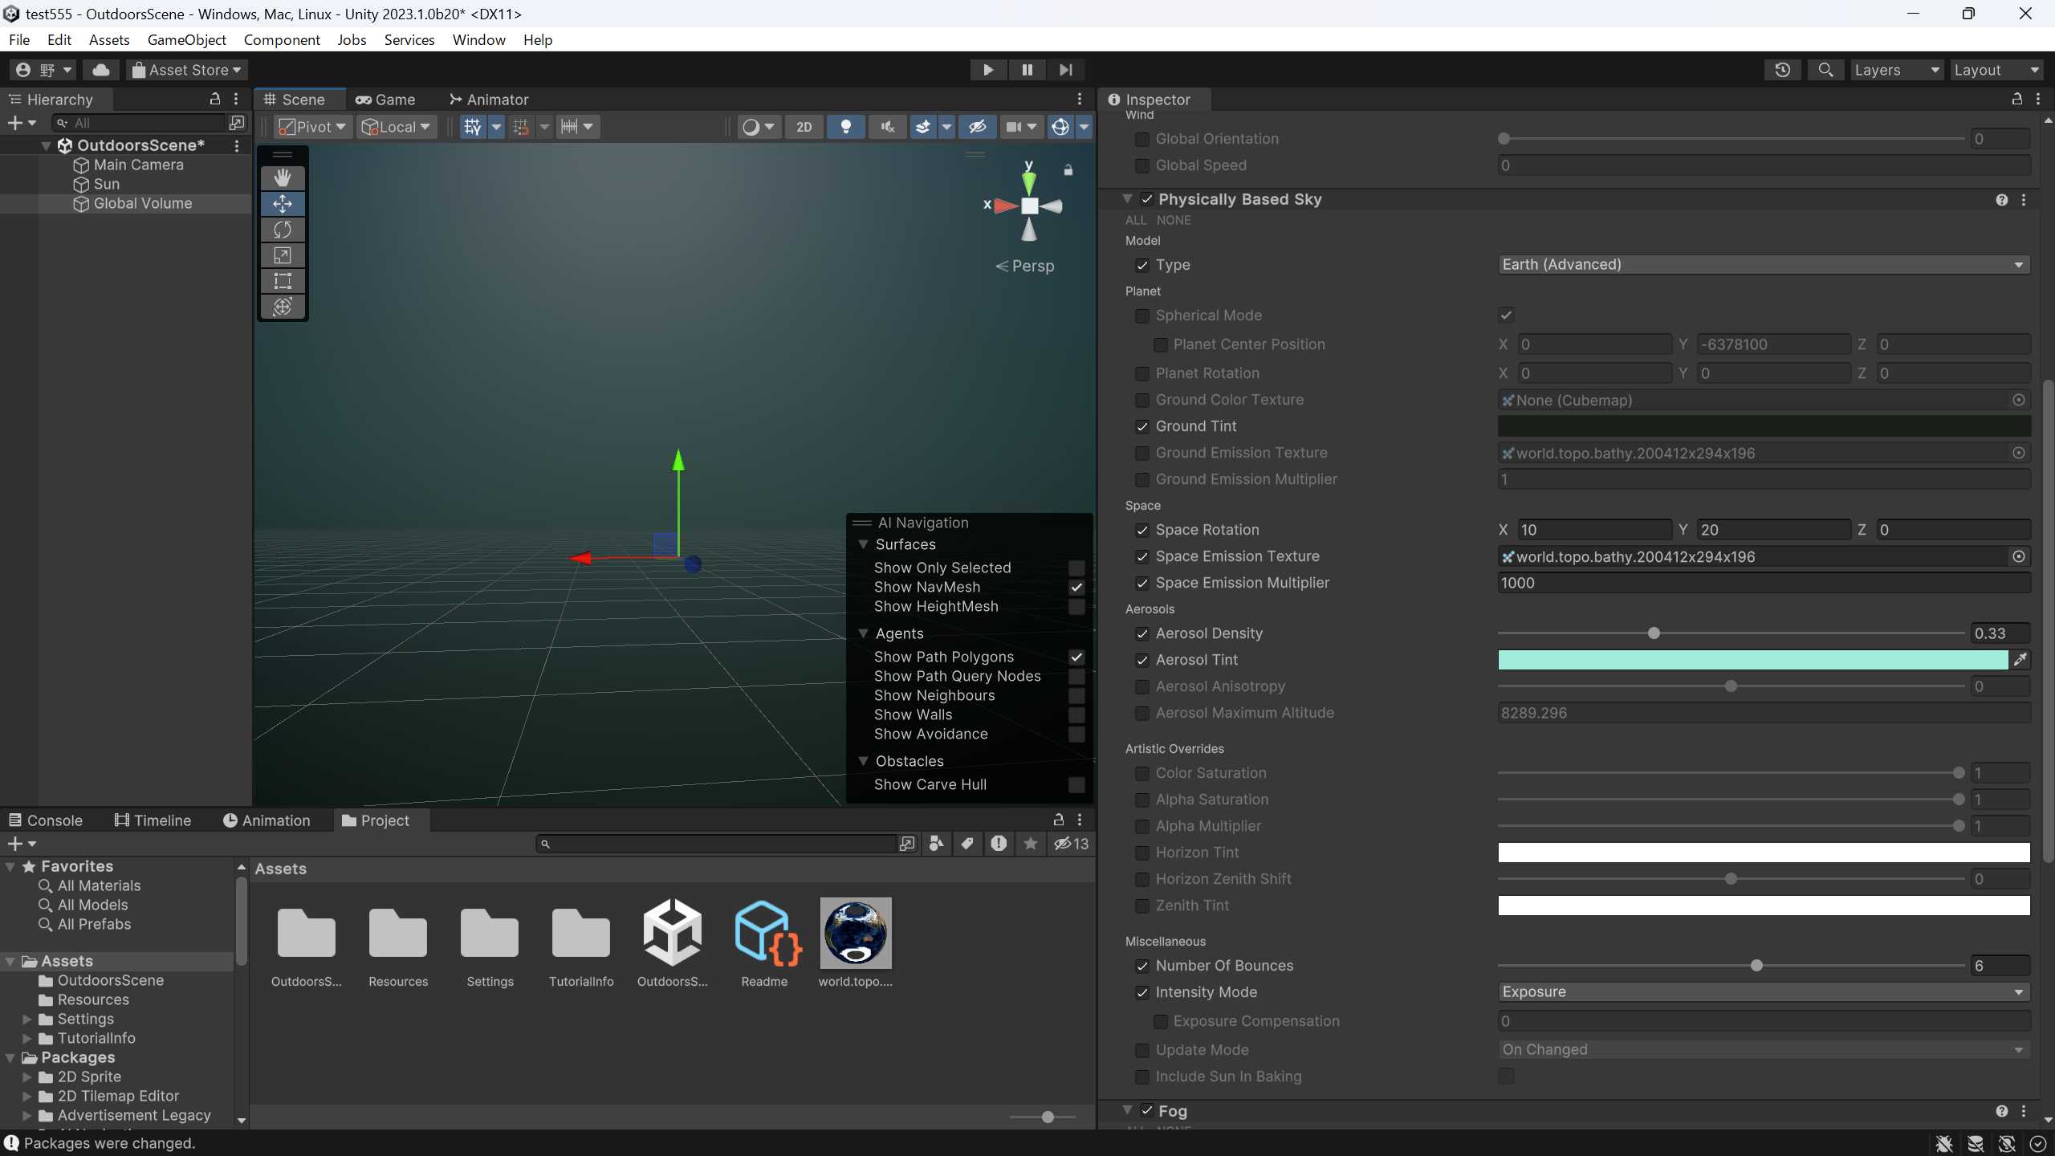Select the Move tool in the scene toolbar
2055x1156 pixels.
pos(283,204)
